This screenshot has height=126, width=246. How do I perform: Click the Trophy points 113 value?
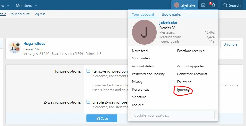[212, 42]
